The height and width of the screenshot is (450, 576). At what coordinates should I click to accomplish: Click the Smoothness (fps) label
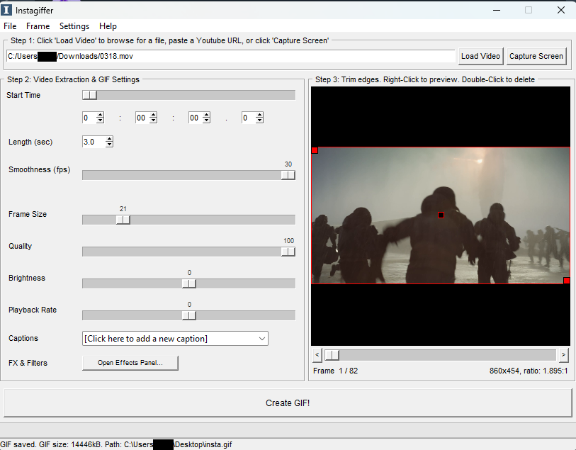click(x=39, y=169)
